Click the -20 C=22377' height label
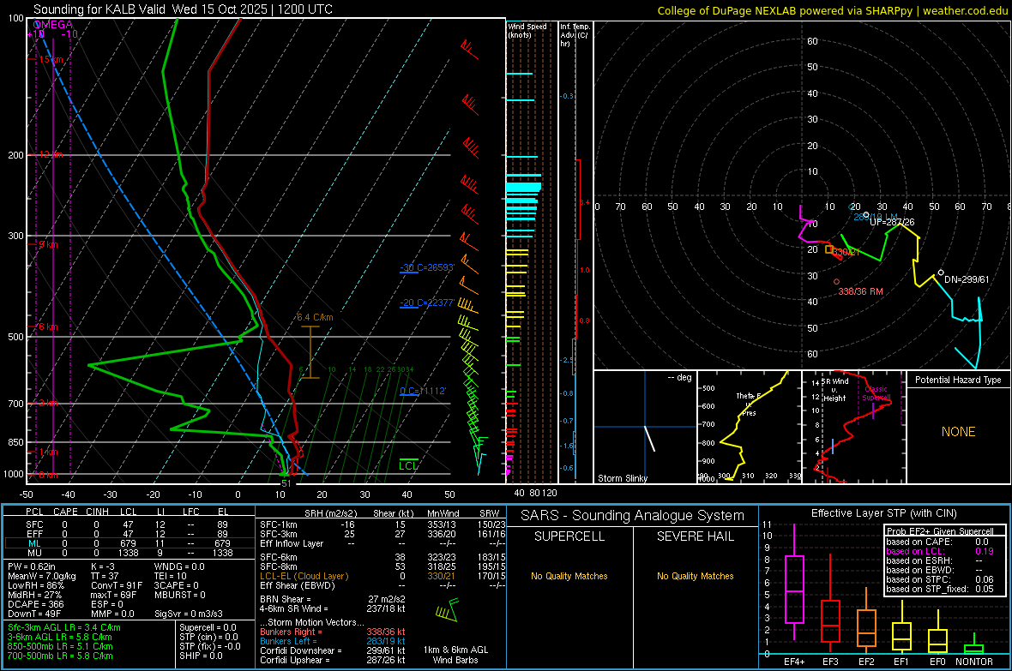Screen dimensions: 1012x671 point(427,303)
